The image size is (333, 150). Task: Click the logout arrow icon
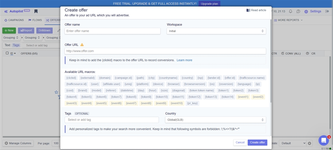coord(327,11)
